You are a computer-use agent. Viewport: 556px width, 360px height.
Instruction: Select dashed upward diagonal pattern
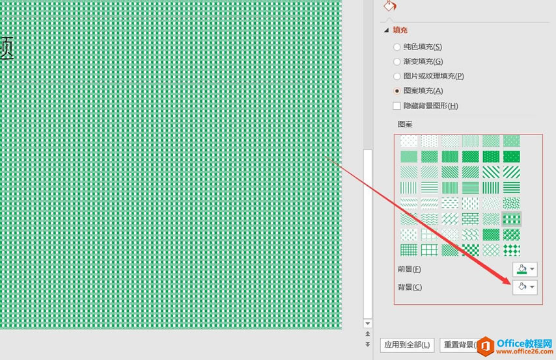point(430,203)
